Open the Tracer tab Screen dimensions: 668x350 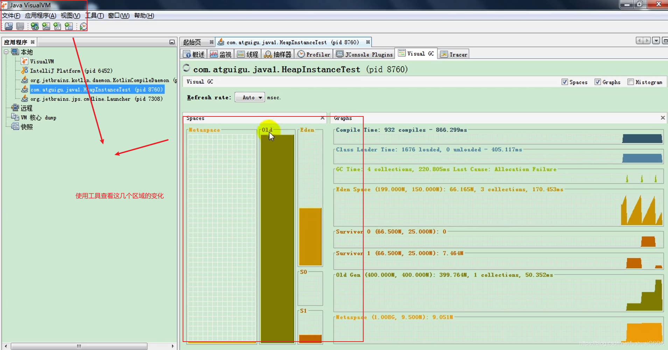click(454, 54)
